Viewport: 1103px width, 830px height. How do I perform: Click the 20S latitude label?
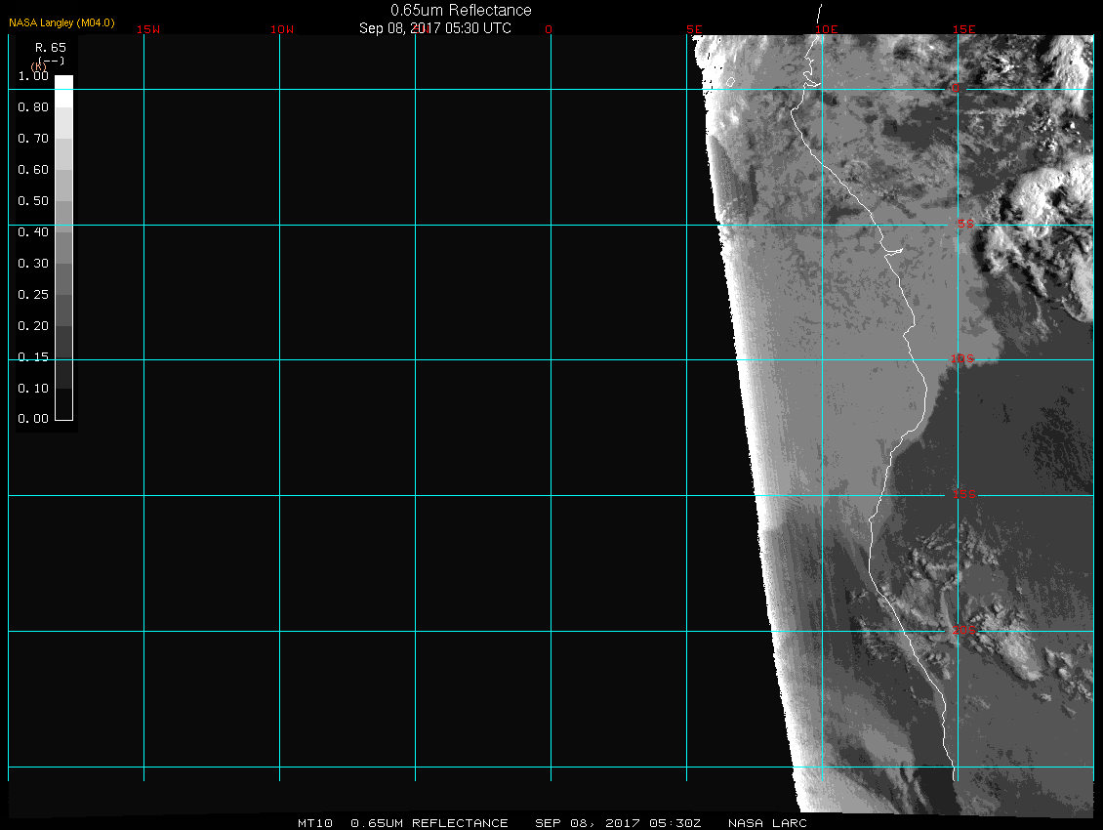click(963, 630)
